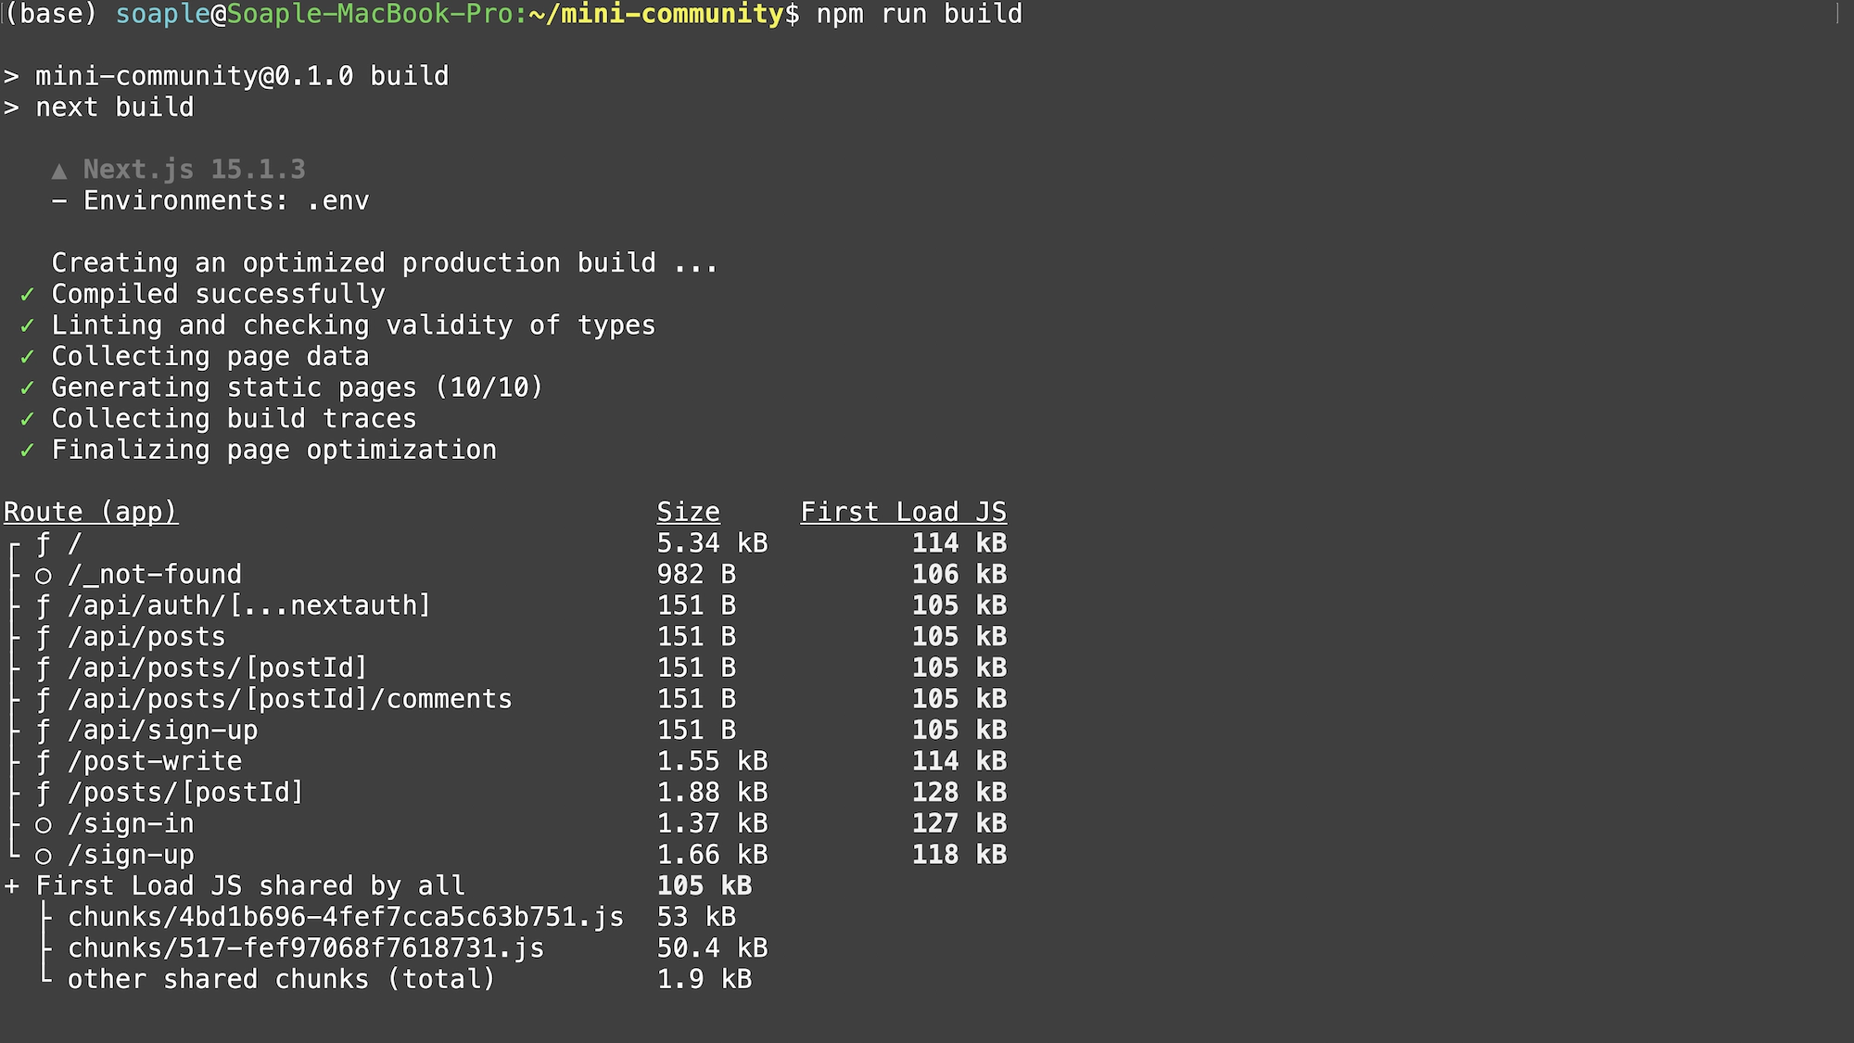The width and height of the screenshot is (1854, 1043).
Task: Click the Next.js triangle logo
Action: pos(59,171)
